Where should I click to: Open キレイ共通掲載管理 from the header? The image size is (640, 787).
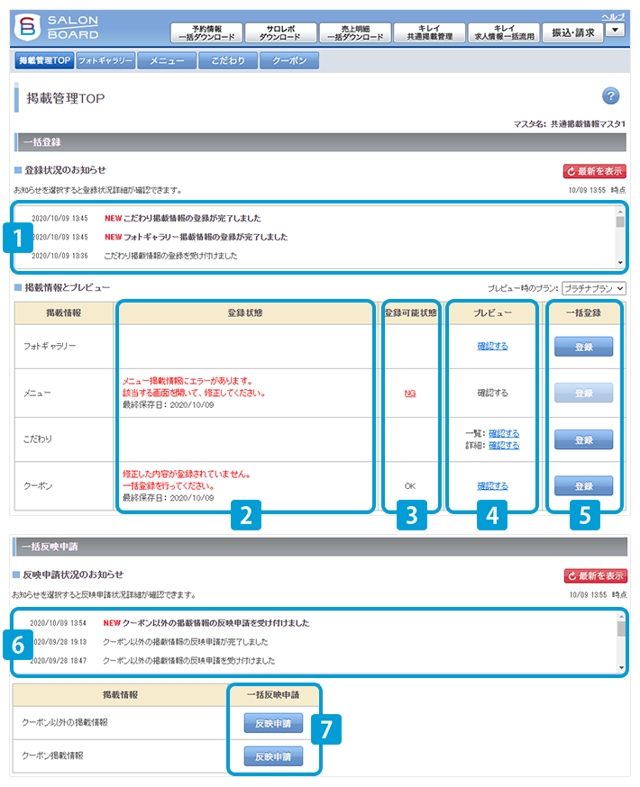coord(429,32)
